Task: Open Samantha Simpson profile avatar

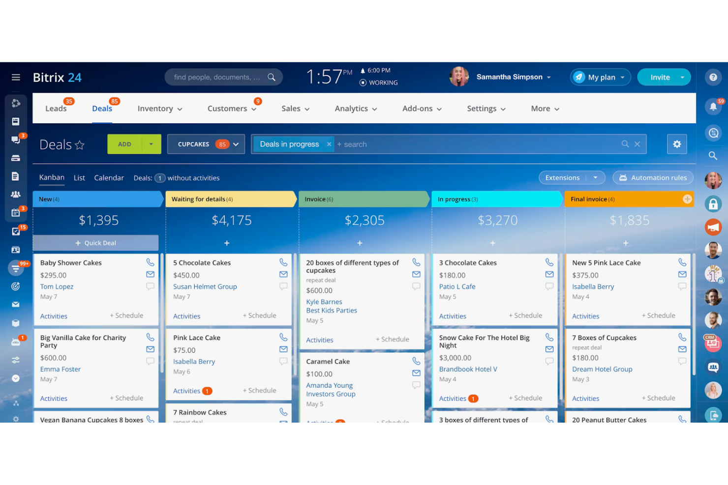Action: pyautogui.click(x=459, y=77)
